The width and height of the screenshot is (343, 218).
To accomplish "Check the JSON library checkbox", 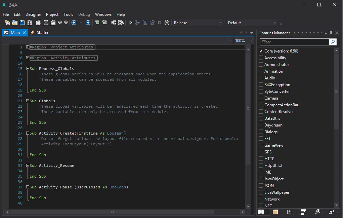I will [x=261, y=186].
